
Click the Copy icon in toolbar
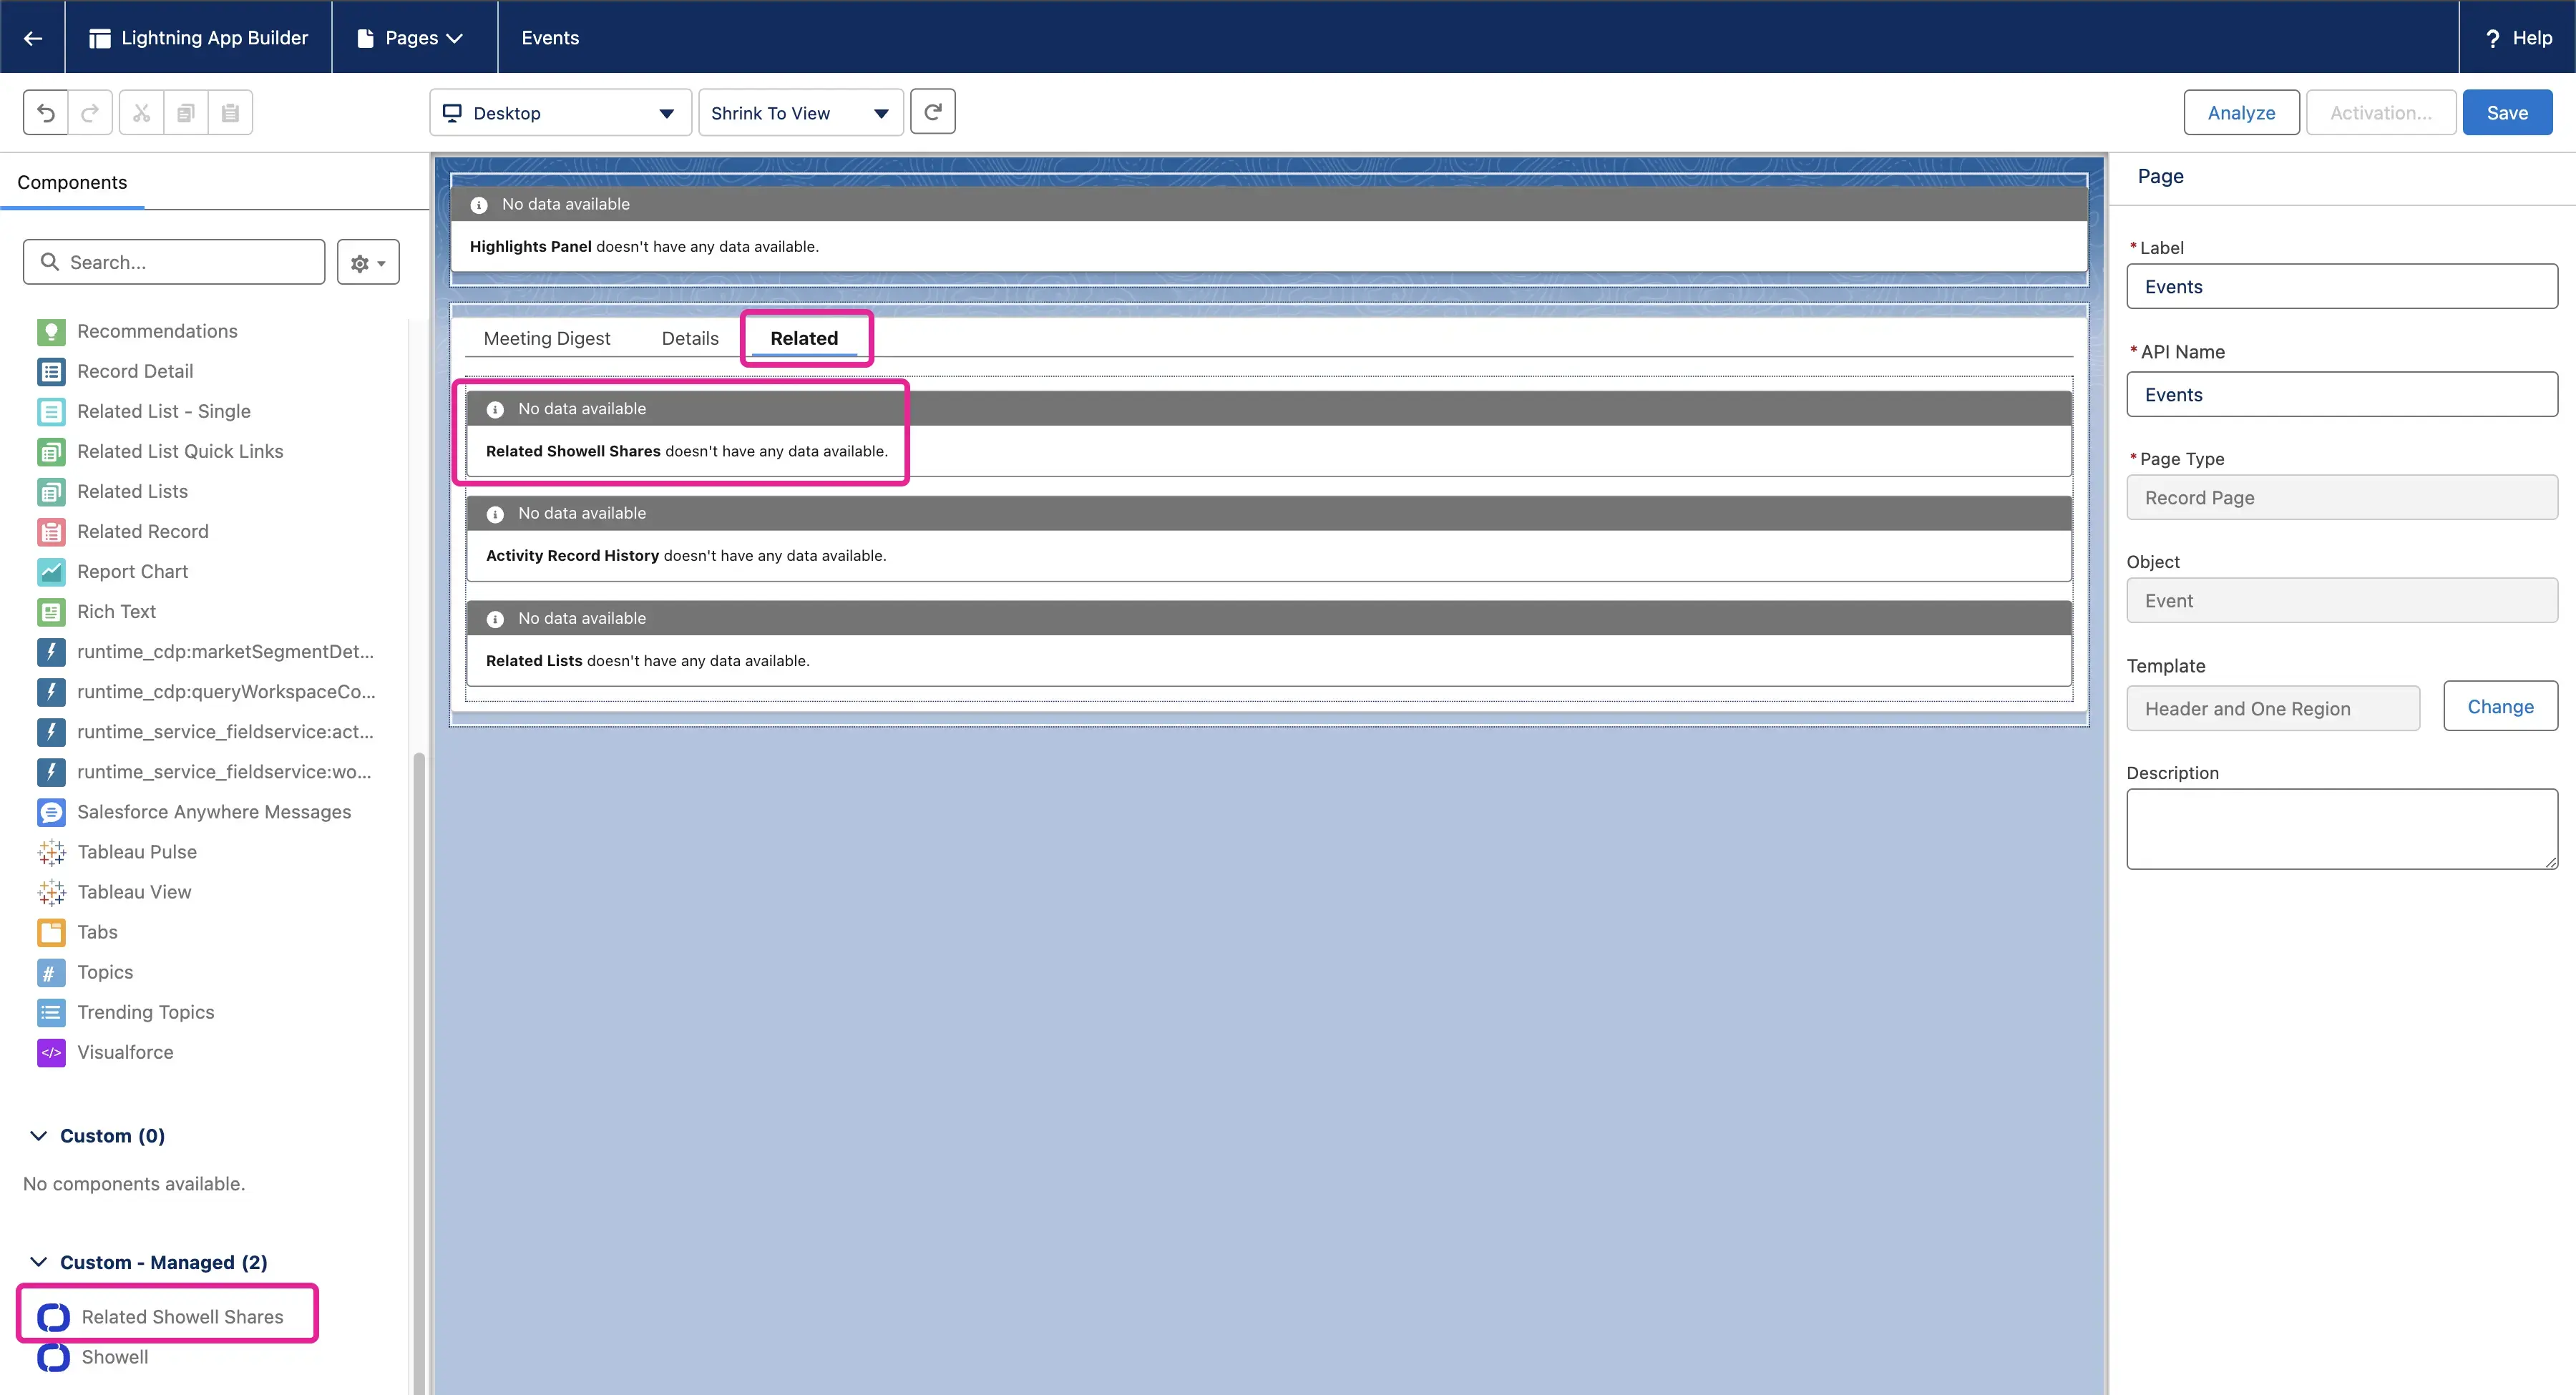(186, 112)
